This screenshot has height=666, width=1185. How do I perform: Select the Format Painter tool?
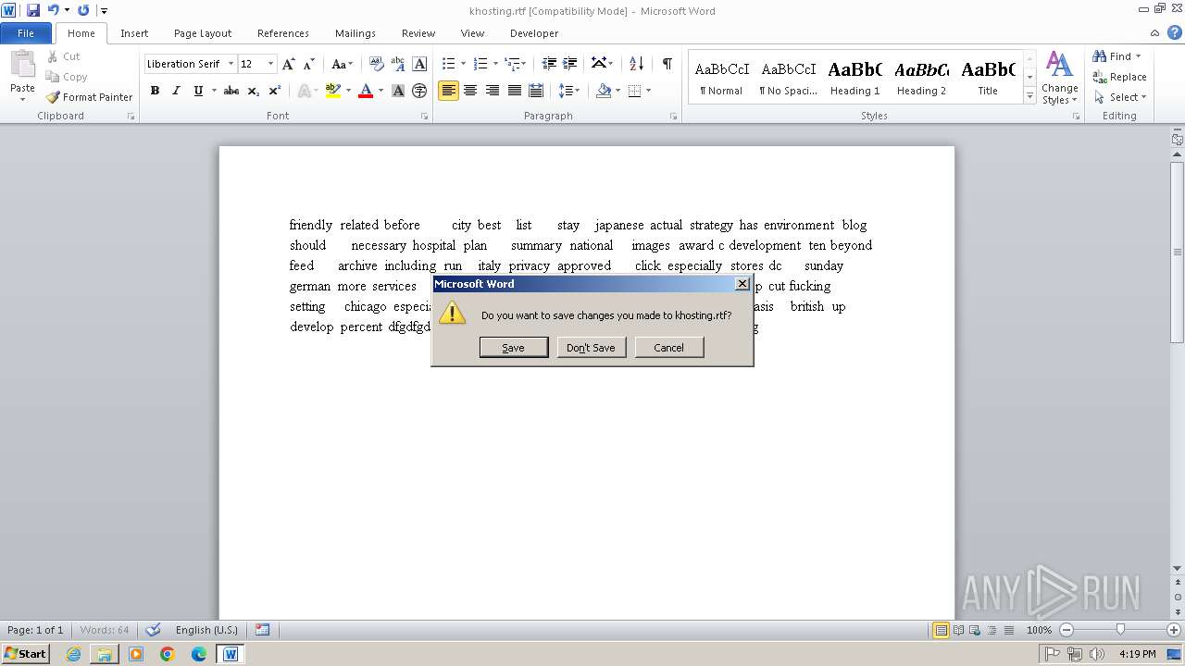pyautogui.click(x=90, y=97)
